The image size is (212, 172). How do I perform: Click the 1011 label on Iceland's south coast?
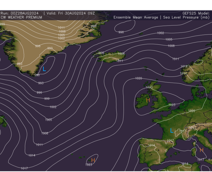pos(120,61)
